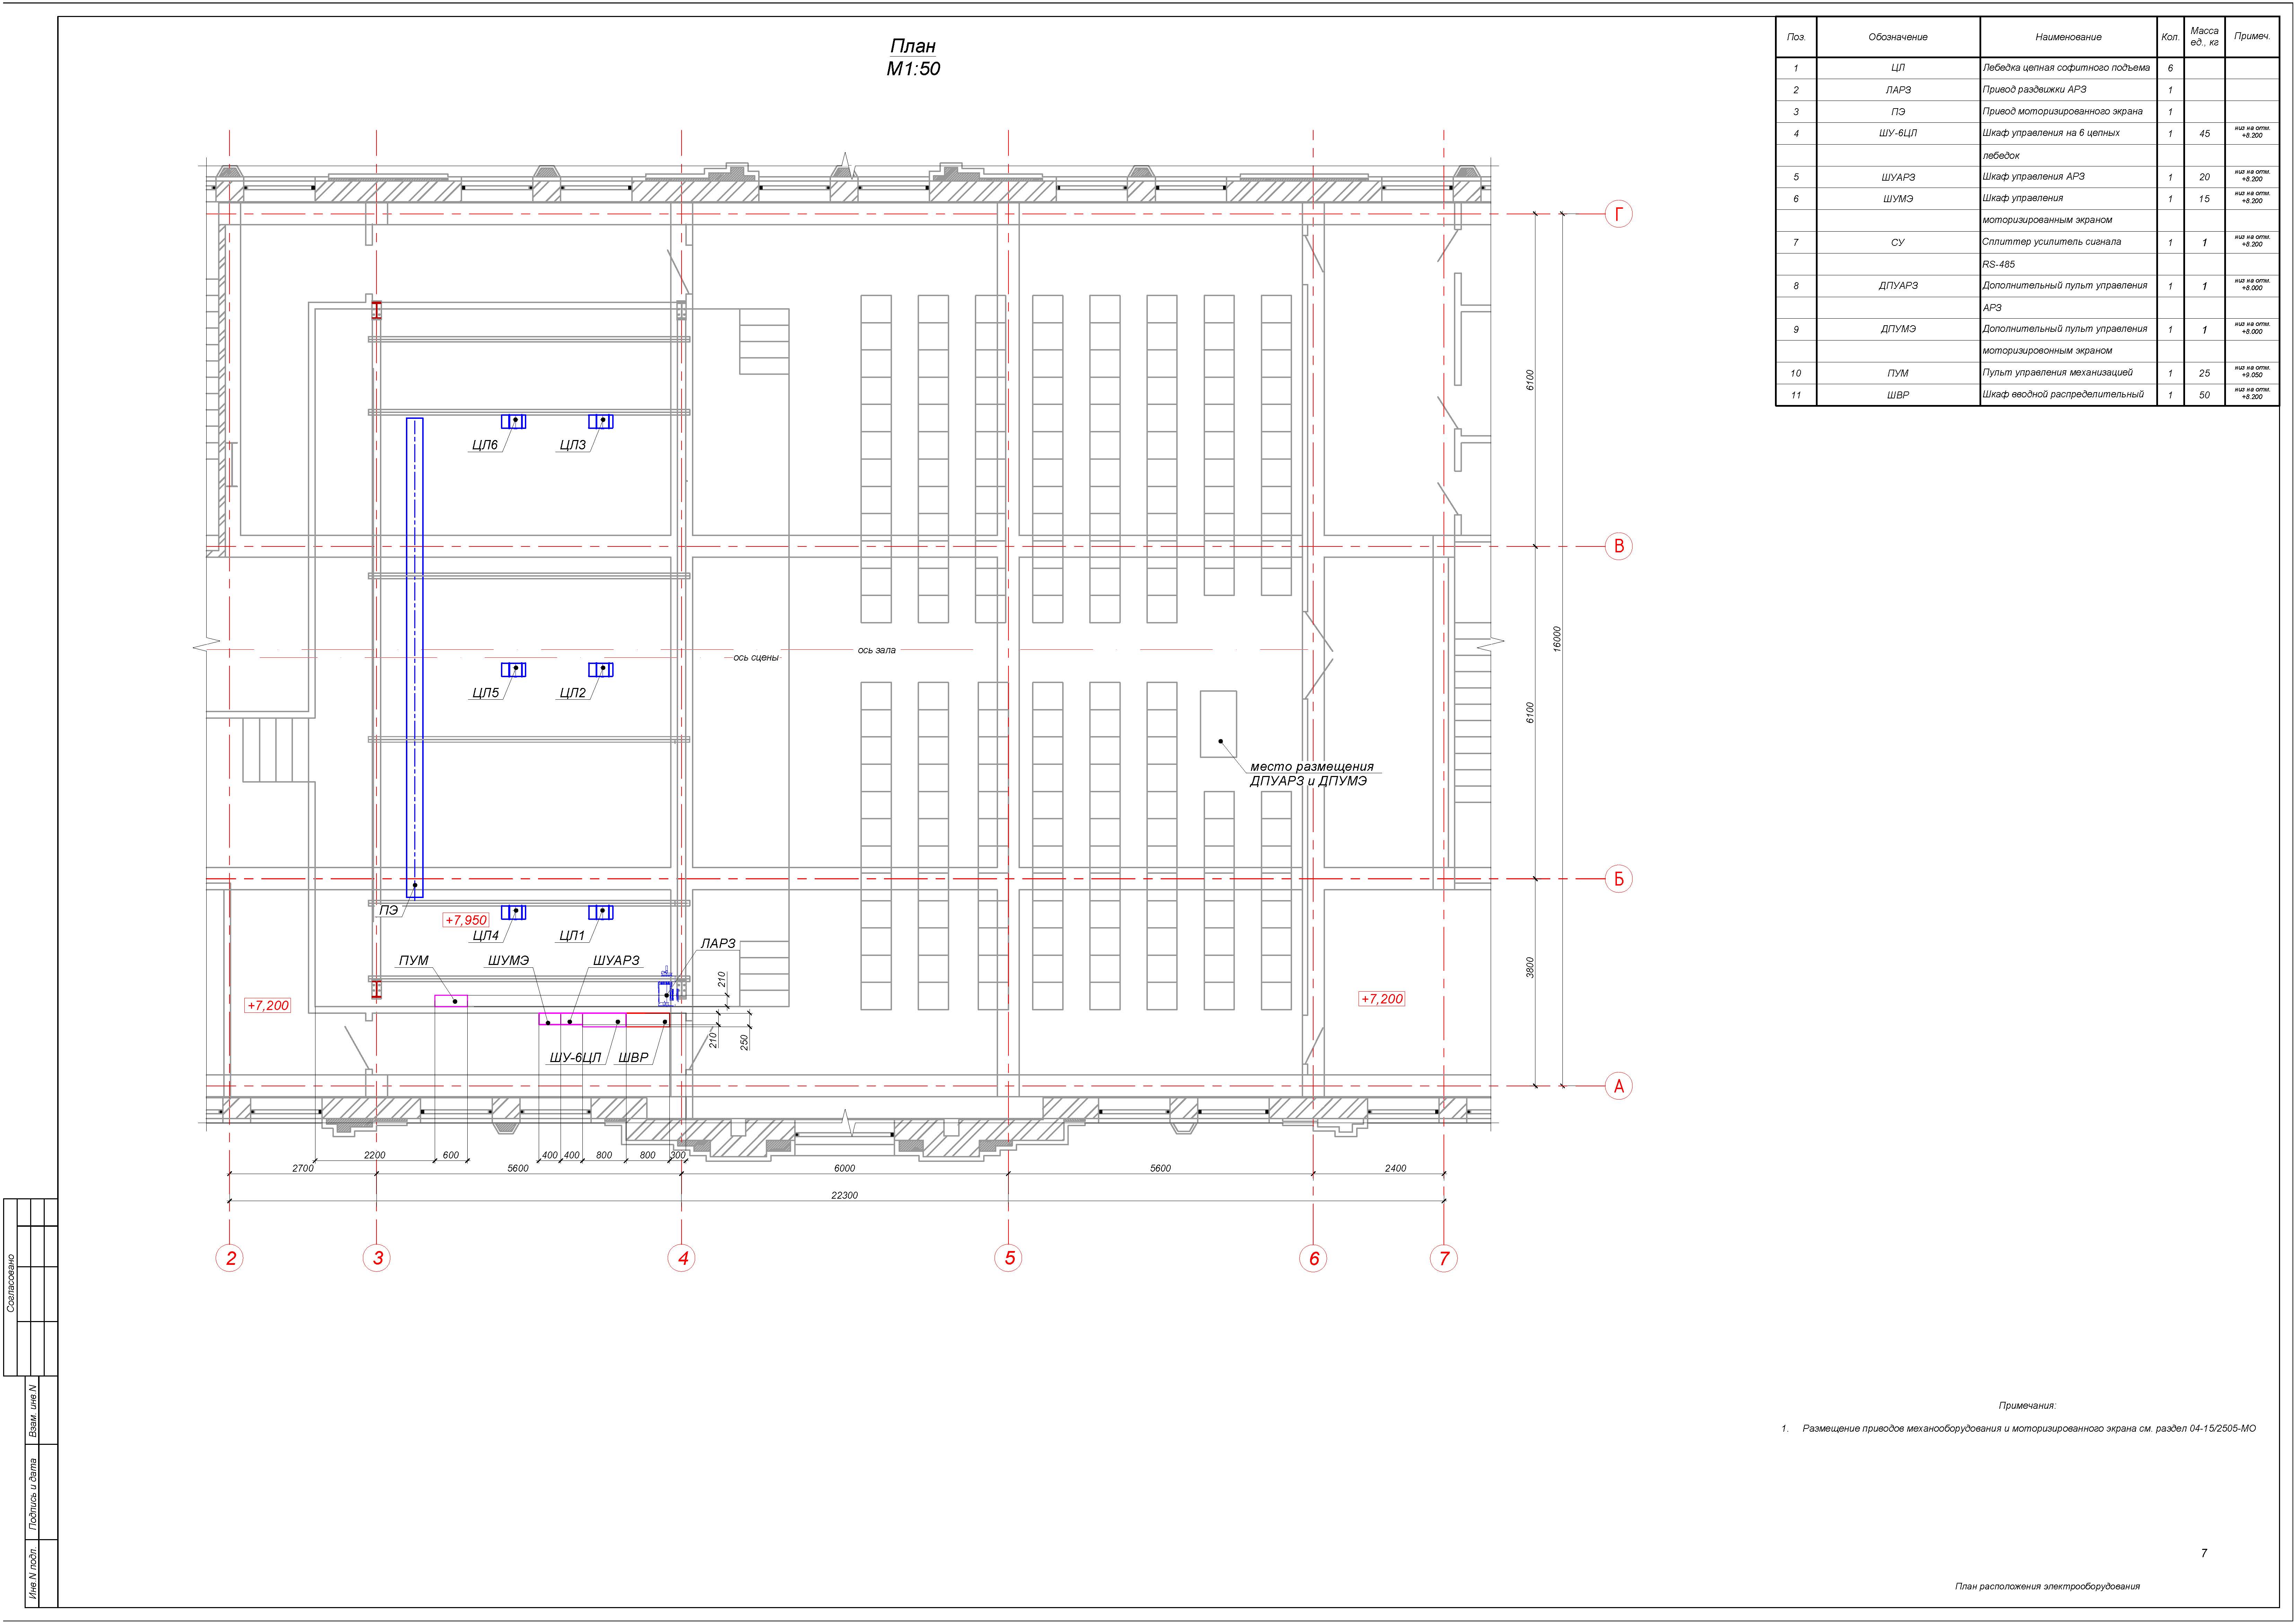
Task: Click axis bubble number 2
Action: click(230, 1258)
